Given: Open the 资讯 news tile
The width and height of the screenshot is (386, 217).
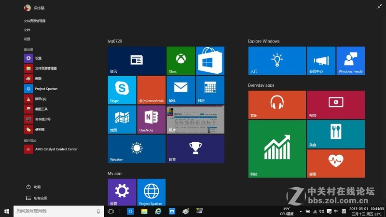Looking at the screenshot, I should (x=137, y=61).
